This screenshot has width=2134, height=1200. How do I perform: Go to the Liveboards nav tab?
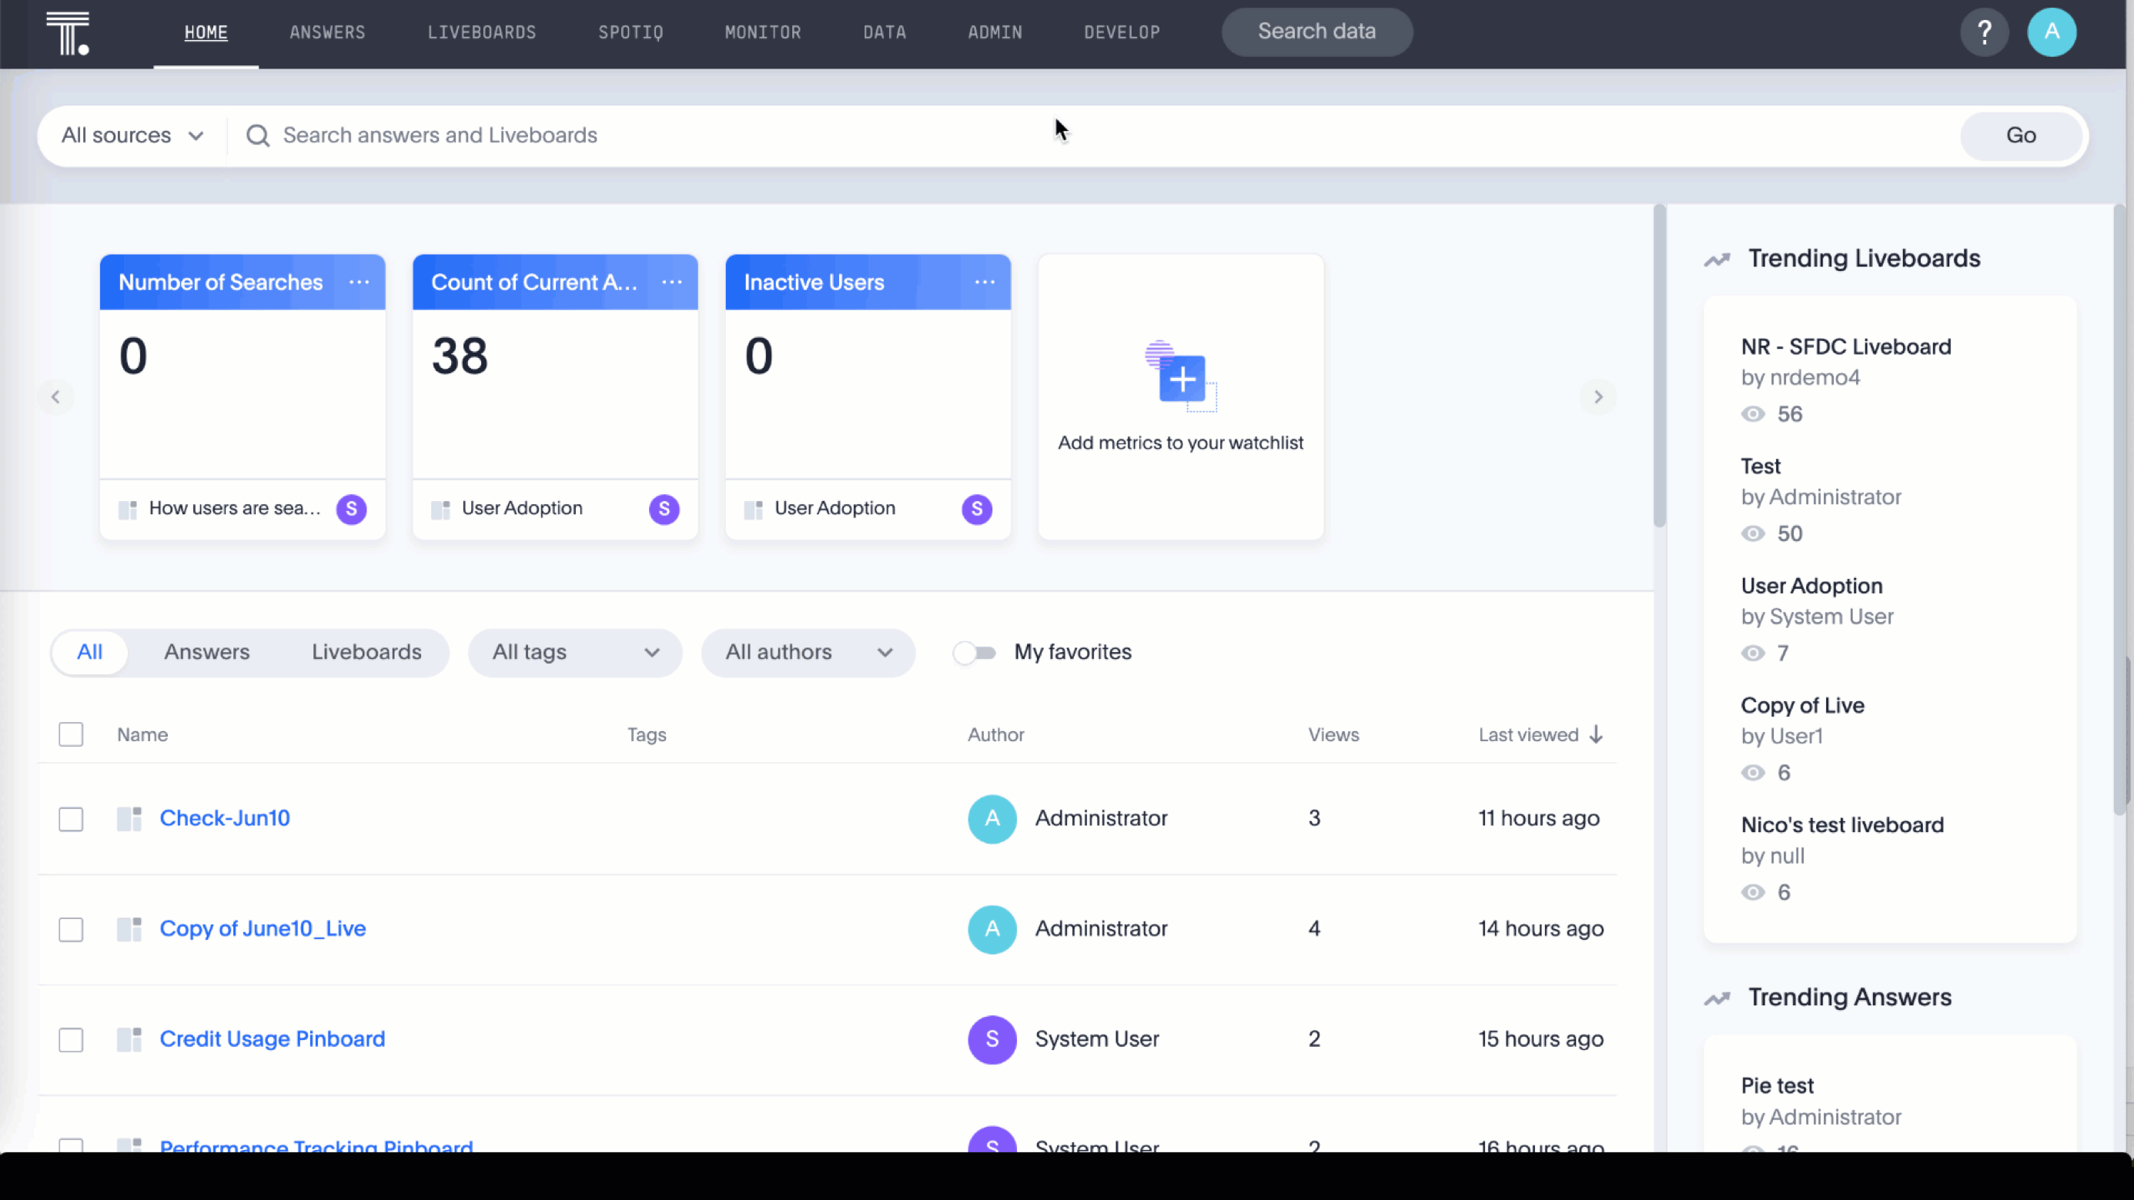pyautogui.click(x=481, y=33)
